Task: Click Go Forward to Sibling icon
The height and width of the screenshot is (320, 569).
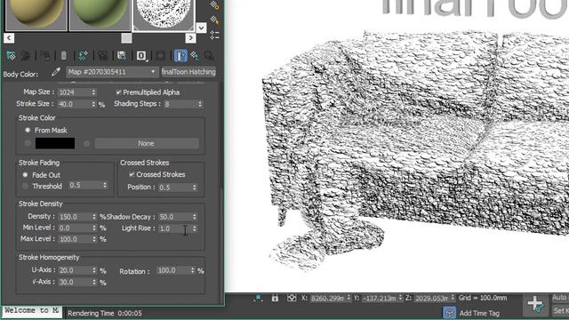Action: click(x=209, y=55)
